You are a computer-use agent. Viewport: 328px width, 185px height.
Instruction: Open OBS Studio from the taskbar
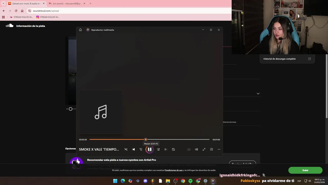(175, 181)
